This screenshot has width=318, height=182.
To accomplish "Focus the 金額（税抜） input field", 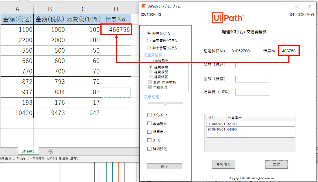I will click(x=253, y=79).
